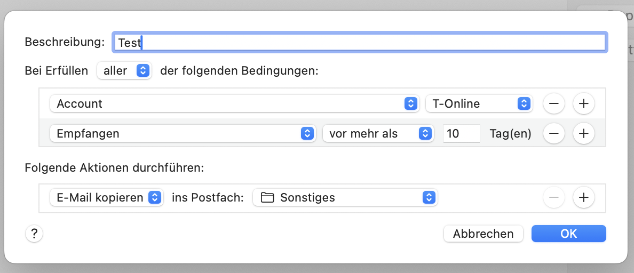Confirm the rule by clicking OK
This screenshot has height=273, width=634.
[568, 234]
